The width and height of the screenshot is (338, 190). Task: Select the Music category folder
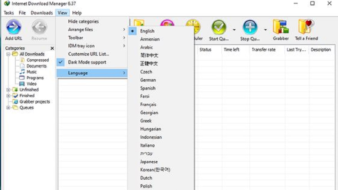coord(32,72)
